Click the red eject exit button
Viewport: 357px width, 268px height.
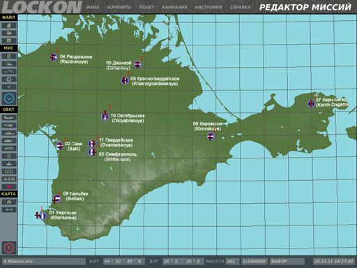tap(9, 248)
